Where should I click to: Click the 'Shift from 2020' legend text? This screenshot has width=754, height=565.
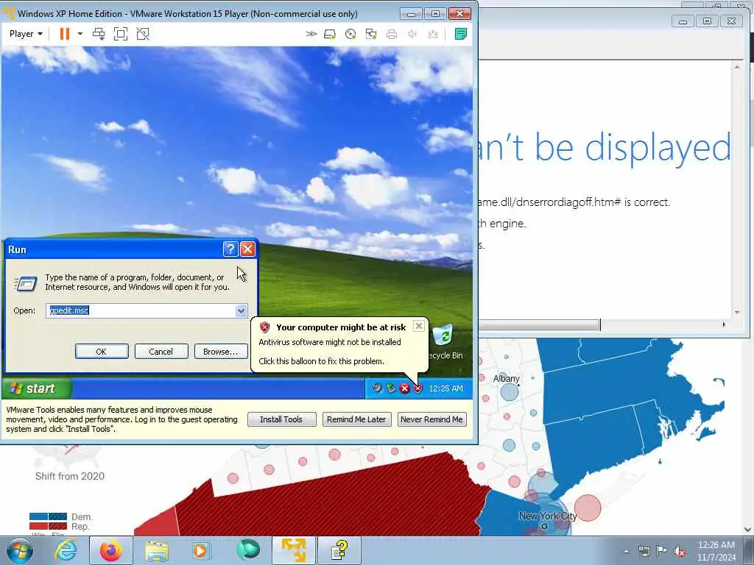(70, 476)
